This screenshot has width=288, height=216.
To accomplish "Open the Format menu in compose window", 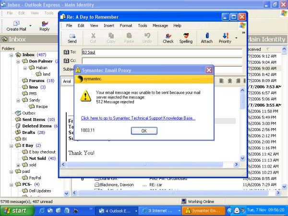I will click(x=126, y=25).
